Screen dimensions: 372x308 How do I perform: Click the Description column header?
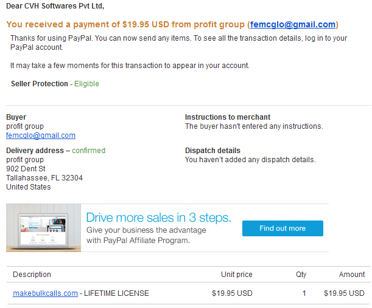point(32,275)
